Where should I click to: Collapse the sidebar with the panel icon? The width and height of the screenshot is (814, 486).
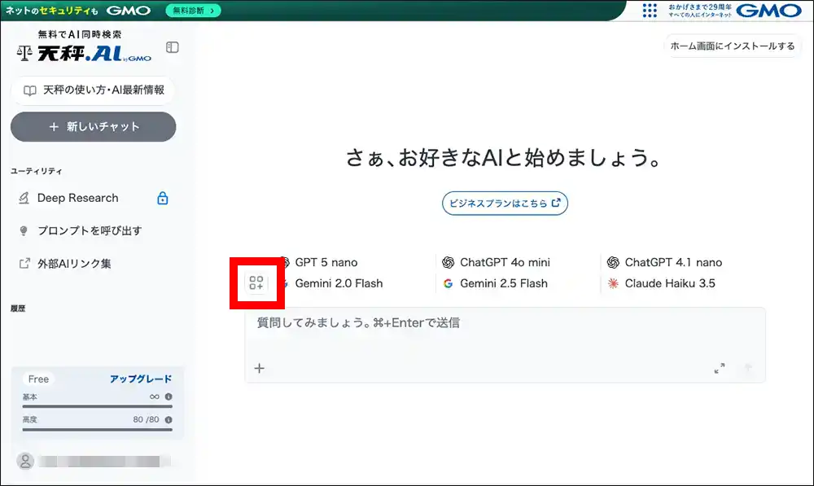coord(172,47)
